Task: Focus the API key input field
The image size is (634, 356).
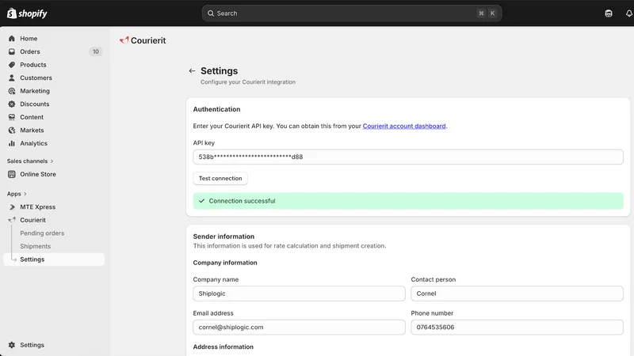Action: coord(408,157)
